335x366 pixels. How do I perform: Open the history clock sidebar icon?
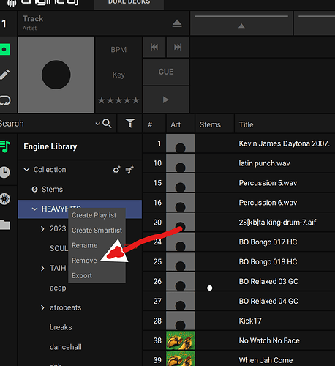point(5,172)
